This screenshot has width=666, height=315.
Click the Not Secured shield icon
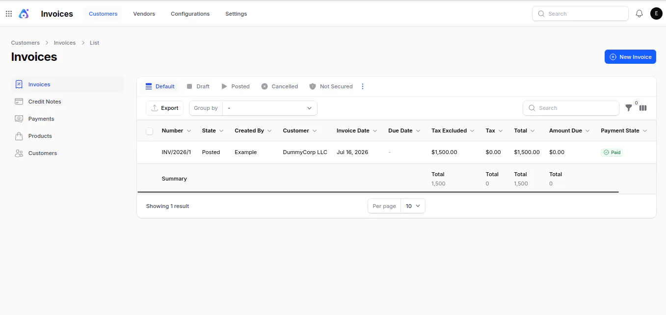coord(313,86)
